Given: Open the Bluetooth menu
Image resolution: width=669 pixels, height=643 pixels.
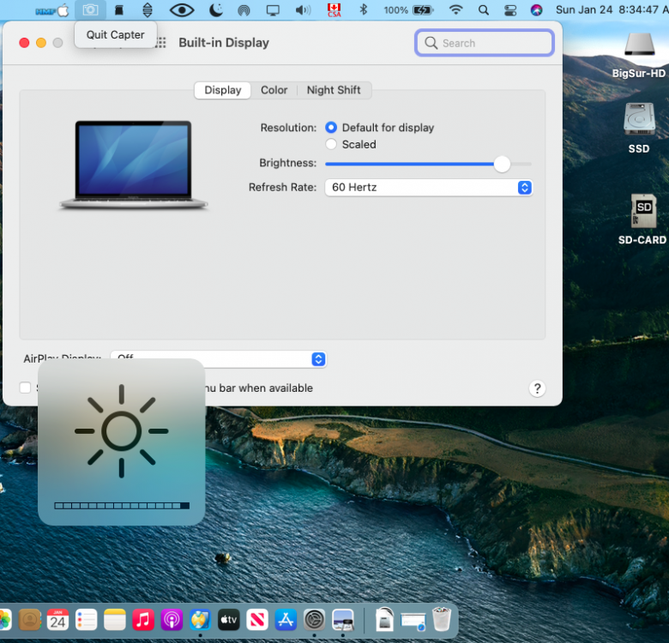Looking at the screenshot, I should click(363, 9).
